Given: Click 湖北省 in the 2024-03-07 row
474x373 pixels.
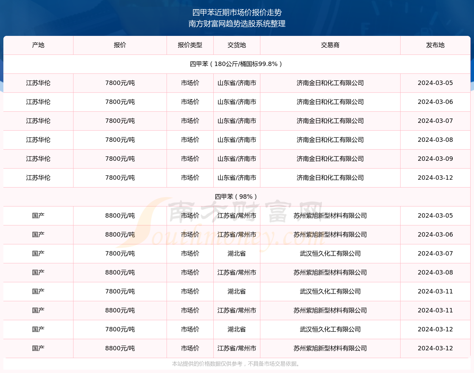Looking at the screenshot, I should click(x=237, y=254).
